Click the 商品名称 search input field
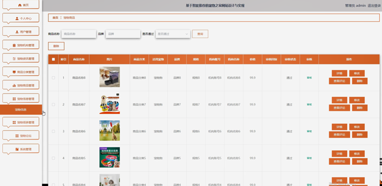The height and width of the screenshot is (186, 382). [x=79, y=34]
